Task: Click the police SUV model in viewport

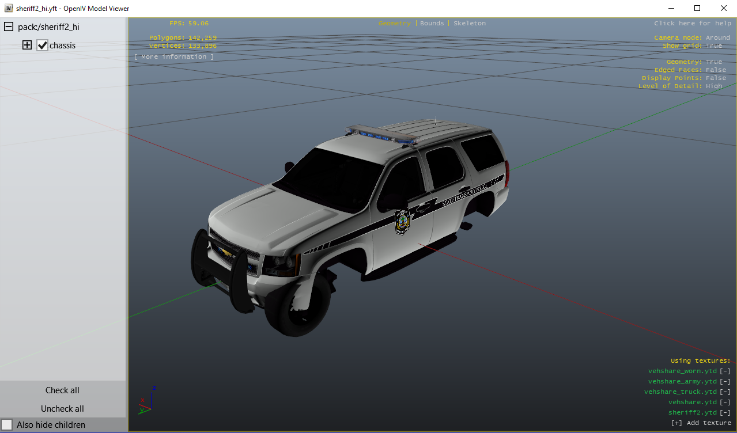Action: coord(350,227)
